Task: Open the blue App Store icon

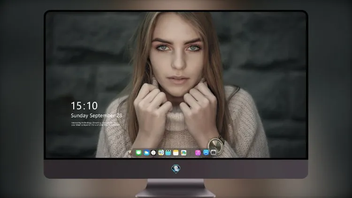Action: [x=206, y=152]
